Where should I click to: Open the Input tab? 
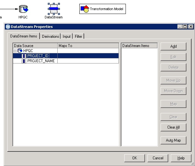pyautogui.click(x=67, y=37)
